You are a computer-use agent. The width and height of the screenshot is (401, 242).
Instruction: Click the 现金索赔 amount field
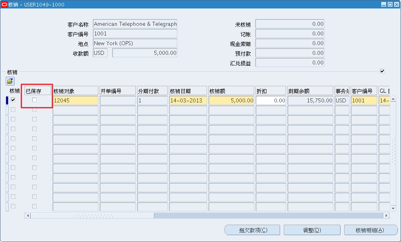pyautogui.click(x=290, y=43)
